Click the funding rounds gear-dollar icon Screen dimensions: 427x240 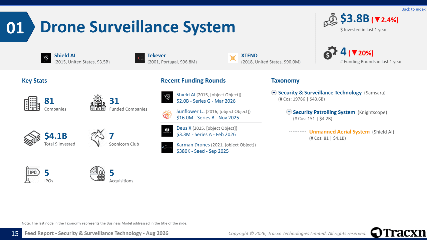(330, 53)
